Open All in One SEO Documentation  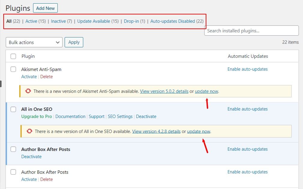tap(70, 117)
